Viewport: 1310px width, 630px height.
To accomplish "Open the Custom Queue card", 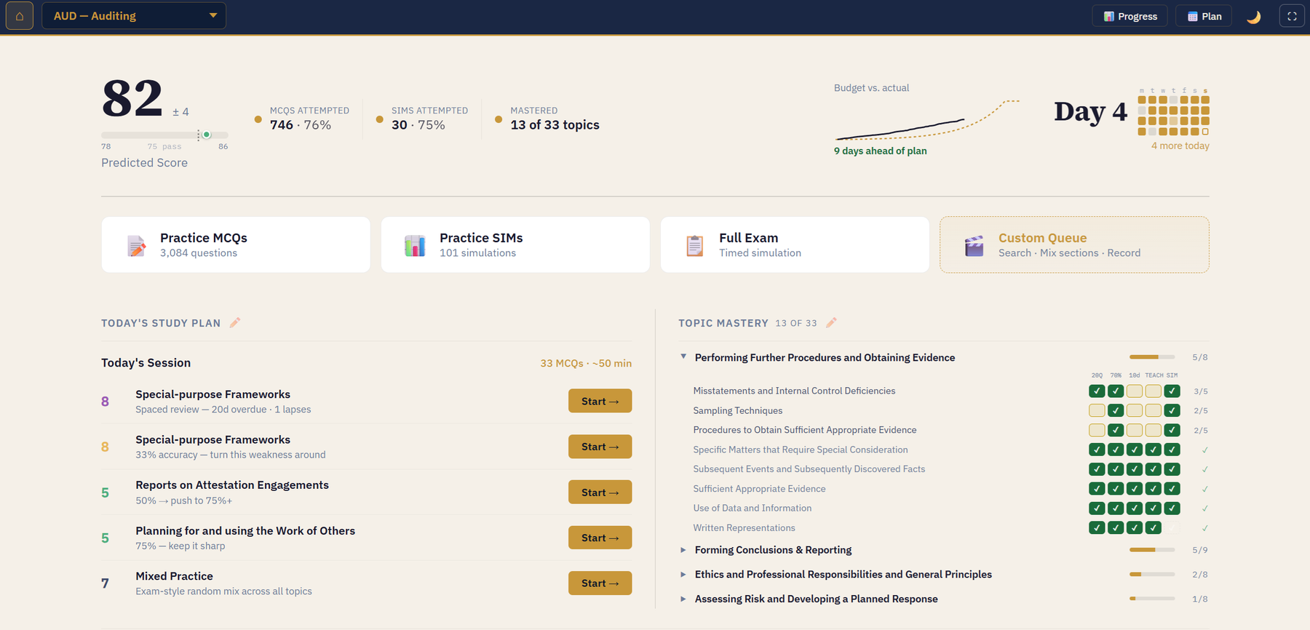I will (x=1074, y=244).
